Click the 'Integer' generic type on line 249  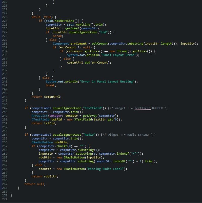tap(55, 116)
